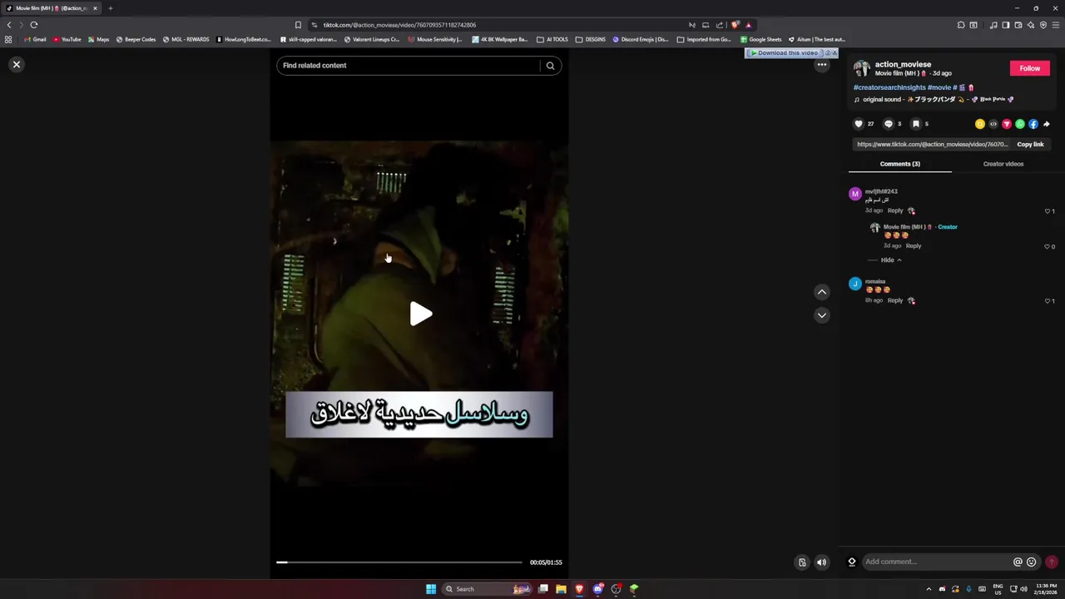Share the video to Facebook
This screenshot has width=1065, height=599.
pyautogui.click(x=1033, y=124)
